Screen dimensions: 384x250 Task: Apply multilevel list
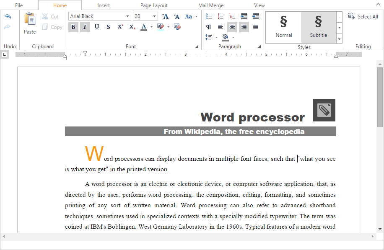(x=232, y=16)
